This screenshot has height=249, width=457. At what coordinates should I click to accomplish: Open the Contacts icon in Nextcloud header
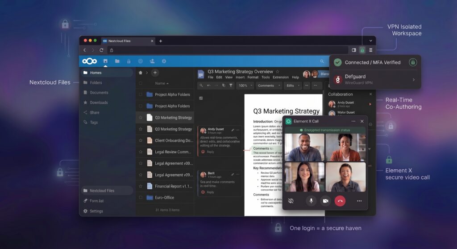(x=152, y=61)
